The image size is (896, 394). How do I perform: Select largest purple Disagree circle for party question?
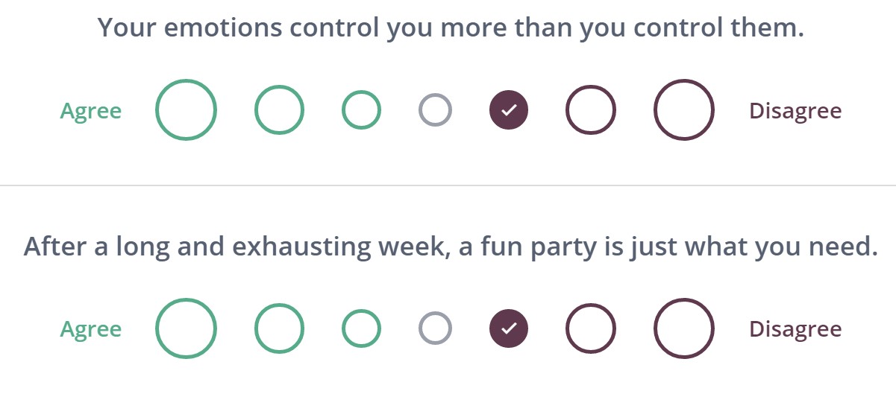tap(684, 328)
